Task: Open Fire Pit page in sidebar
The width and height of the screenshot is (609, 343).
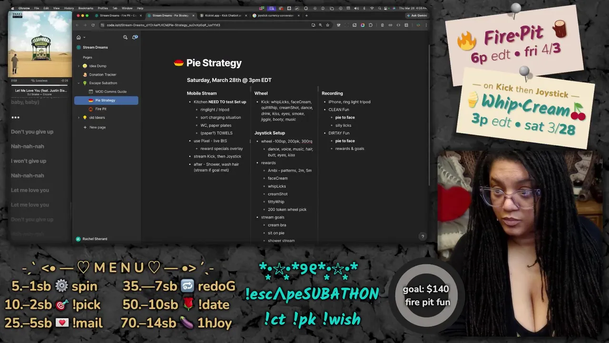Action: tap(101, 109)
